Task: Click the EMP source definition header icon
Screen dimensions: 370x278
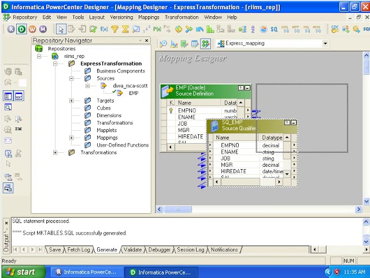Action: [167, 92]
